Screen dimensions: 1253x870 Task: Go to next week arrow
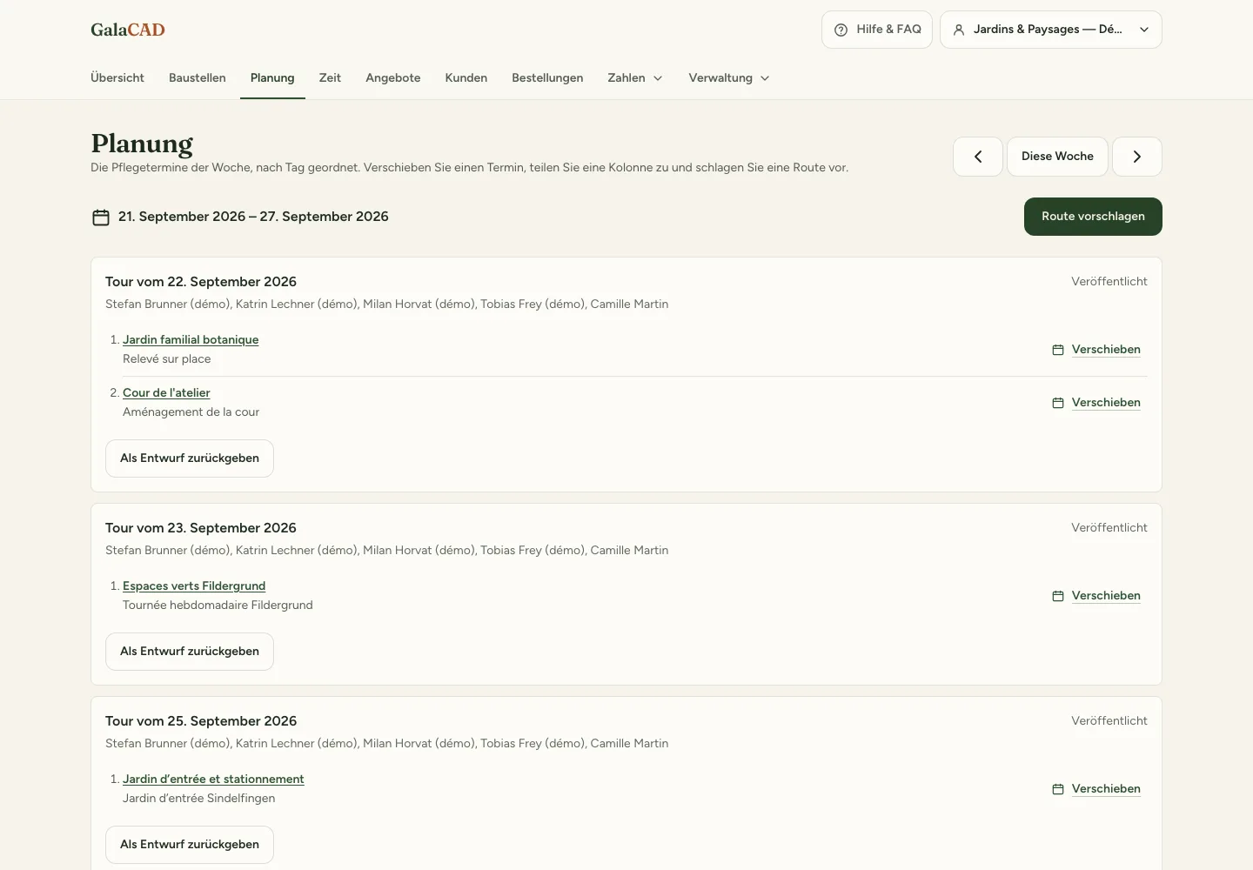pyautogui.click(x=1137, y=157)
